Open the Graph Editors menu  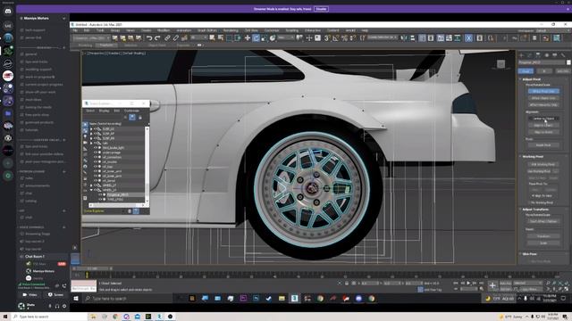click(206, 30)
